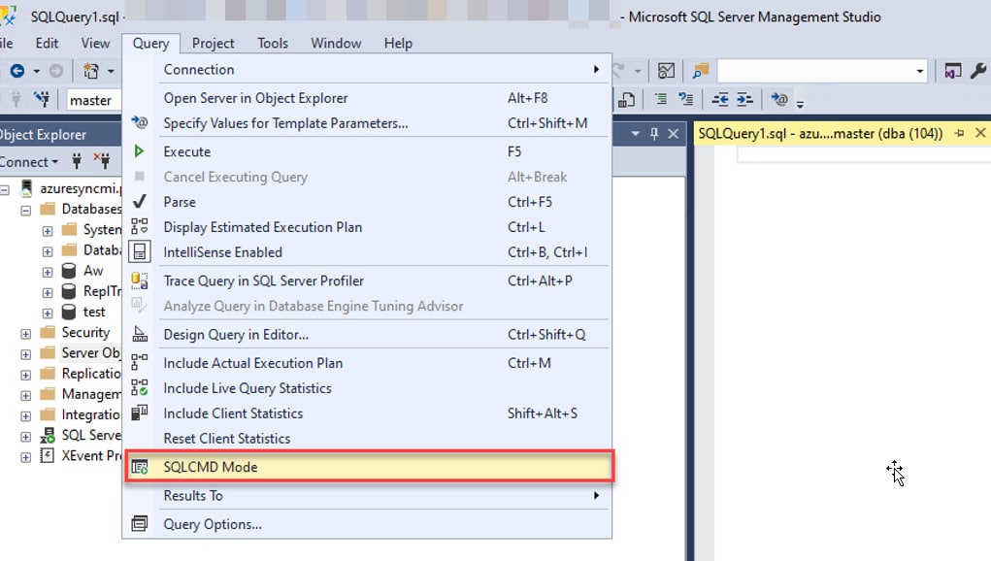The width and height of the screenshot is (991, 561).
Task: Toggle IntelliSense Enabled in Query menu
Action: (x=367, y=252)
